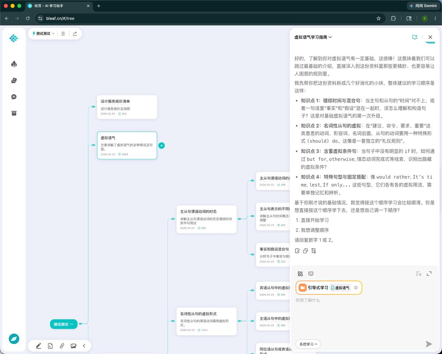Click the copy icon below the AI reply
Image resolution: width=442 pixels, height=354 pixels.
(x=305, y=251)
